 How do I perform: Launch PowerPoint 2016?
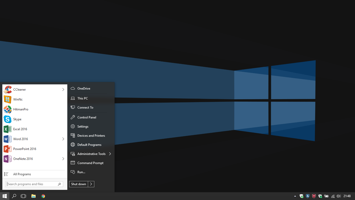pyautogui.click(x=24, y=149)
